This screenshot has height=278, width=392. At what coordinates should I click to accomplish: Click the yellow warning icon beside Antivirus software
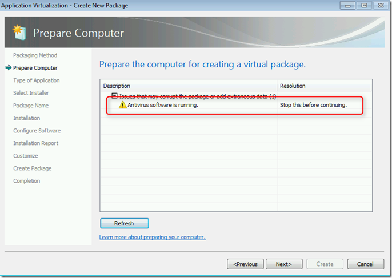click(x=122, y=105)
